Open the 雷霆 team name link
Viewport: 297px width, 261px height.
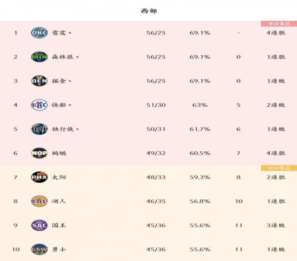(x=59, y=33)
